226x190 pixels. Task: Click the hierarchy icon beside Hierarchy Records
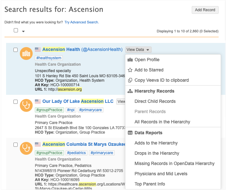[130, 91]
